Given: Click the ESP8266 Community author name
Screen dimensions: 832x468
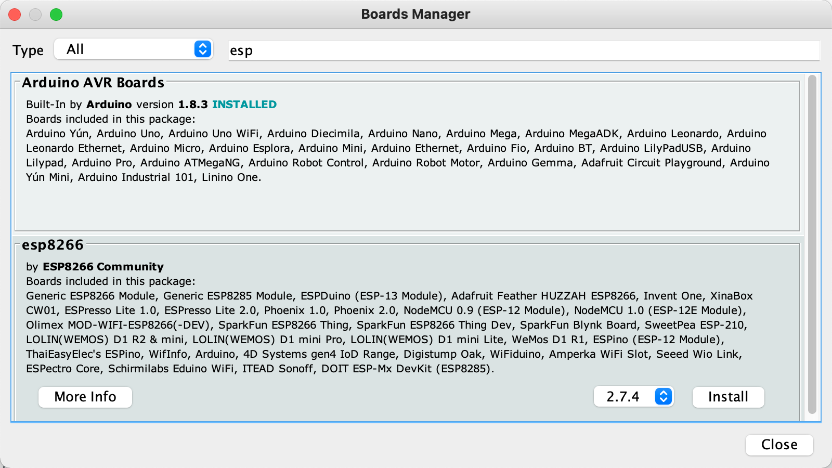Looking at the screenshot, I should coord(103,267).
